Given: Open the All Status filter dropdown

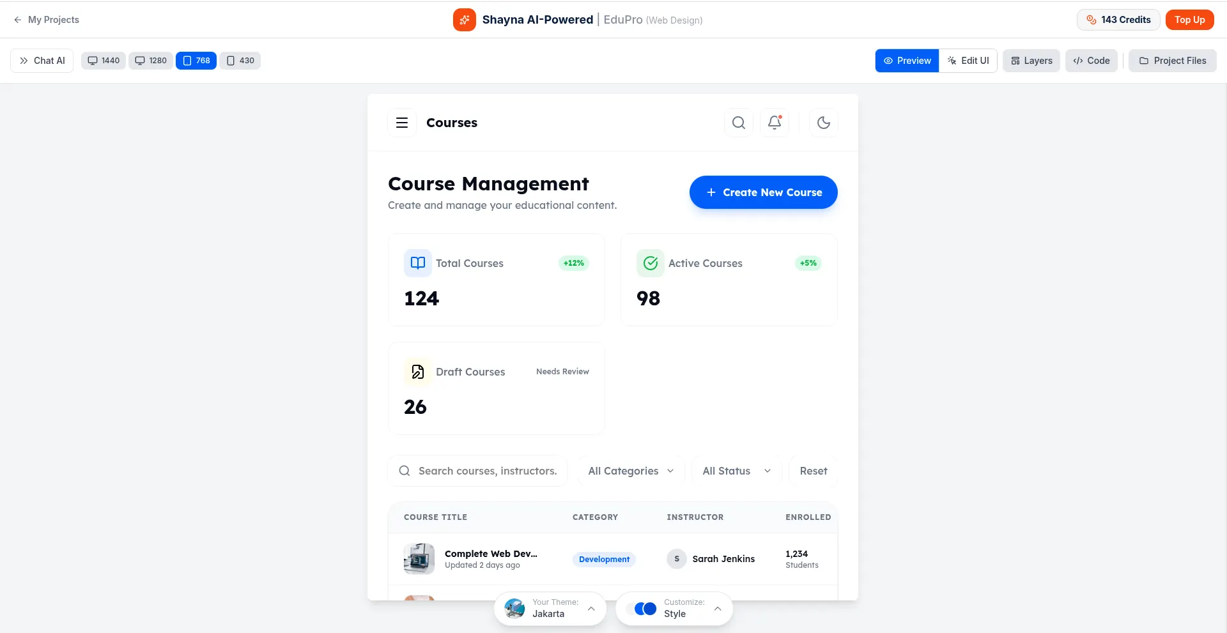Looking at the screenshot, I should 736,471.
